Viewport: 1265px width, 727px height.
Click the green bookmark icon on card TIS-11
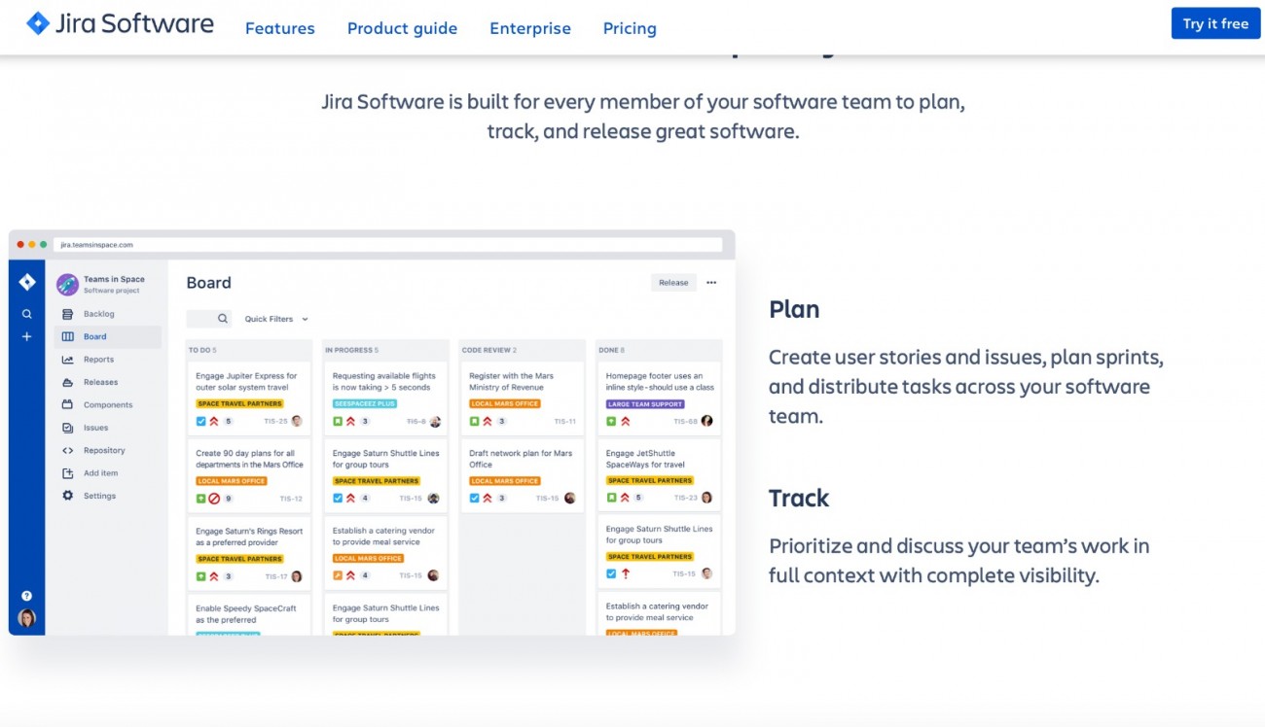[474, 421]
